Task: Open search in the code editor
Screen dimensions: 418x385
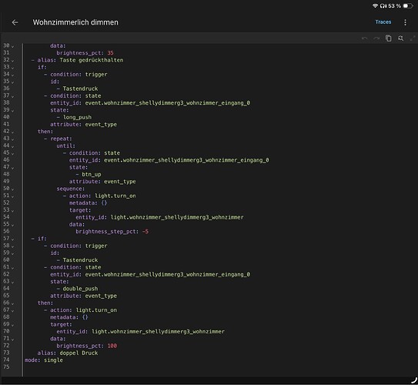Action: click(x=400, y=38)
